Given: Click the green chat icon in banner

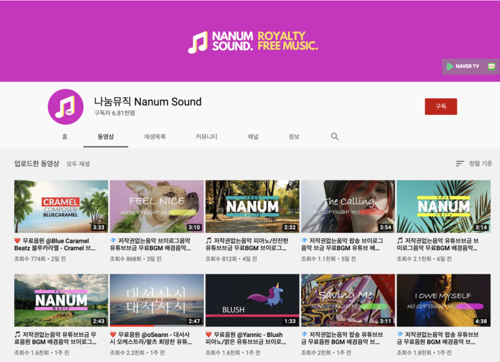Looking at the screenshot, I should [491, 66].
